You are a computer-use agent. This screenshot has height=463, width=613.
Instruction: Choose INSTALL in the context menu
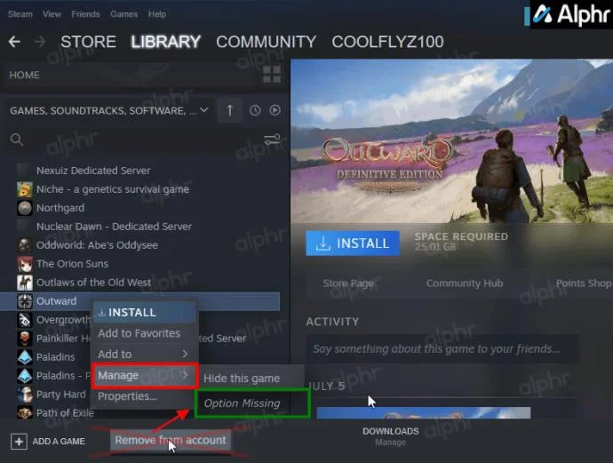pyautogui.click(x=144, y=313)
